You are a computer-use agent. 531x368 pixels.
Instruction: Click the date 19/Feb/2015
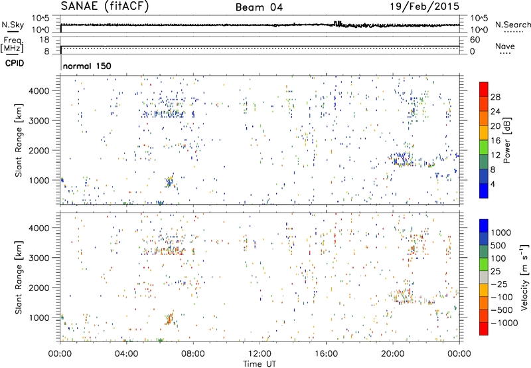tap(425, 6)
